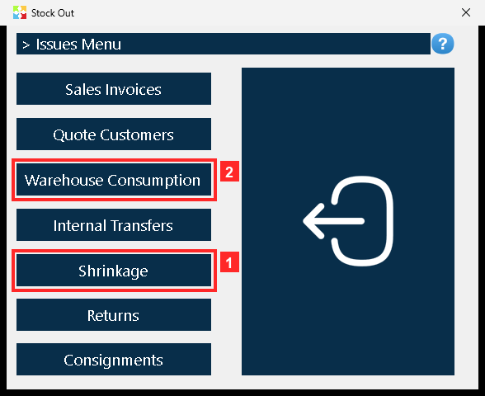This screenshot has width=485, height=396.
Task: Click the Stock Out app logo icon
Action: (x=20, y=12)
